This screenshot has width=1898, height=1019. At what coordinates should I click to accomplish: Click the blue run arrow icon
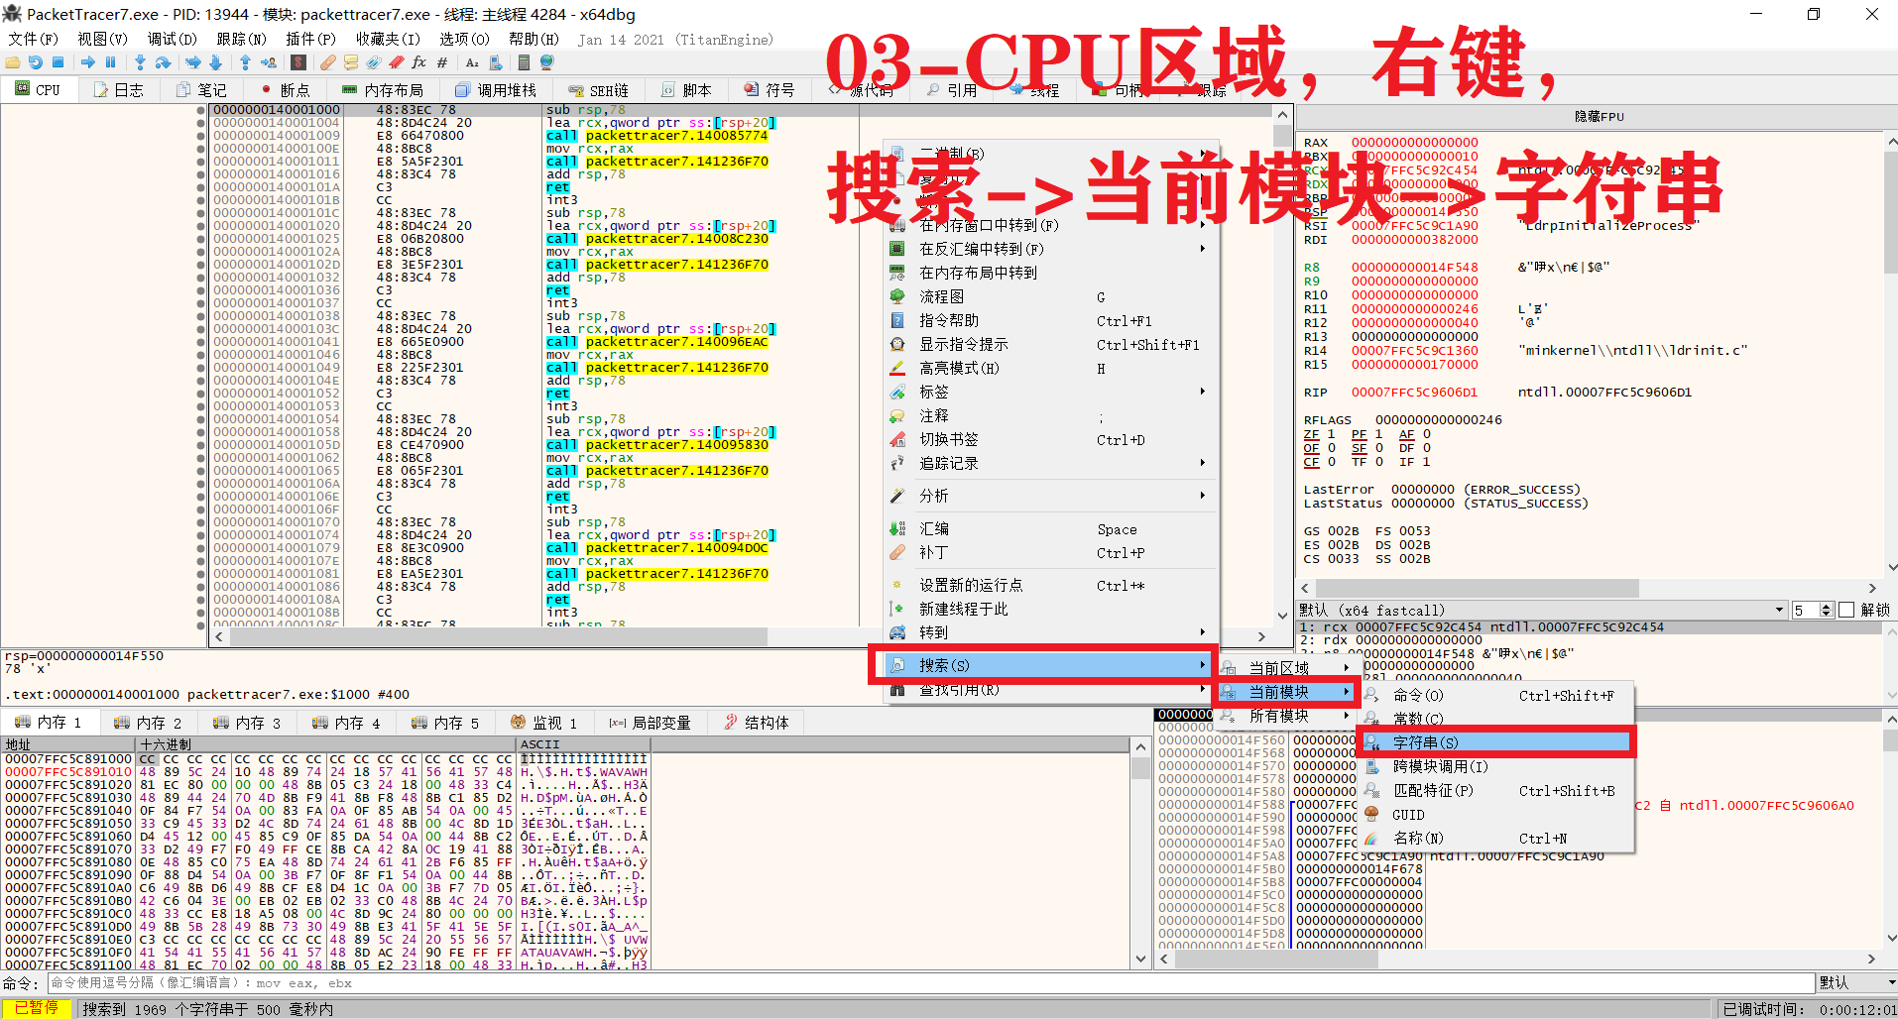tap(89, 63)
